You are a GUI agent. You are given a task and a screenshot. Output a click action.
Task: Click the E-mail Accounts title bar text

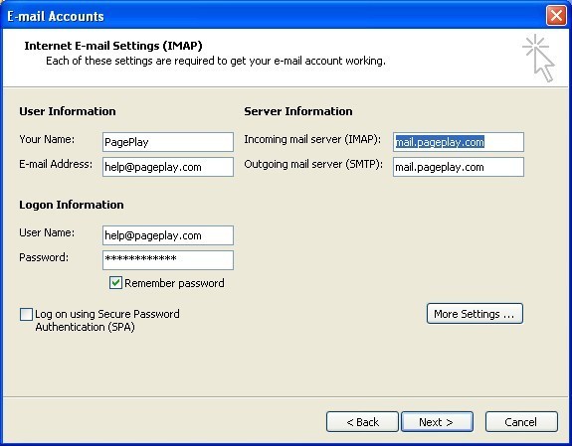pos(56,17)
